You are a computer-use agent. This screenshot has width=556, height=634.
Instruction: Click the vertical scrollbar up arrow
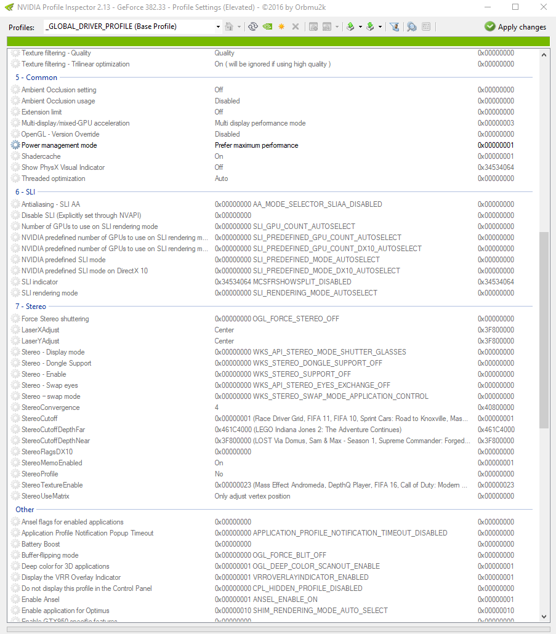click(x=544, y=55)
